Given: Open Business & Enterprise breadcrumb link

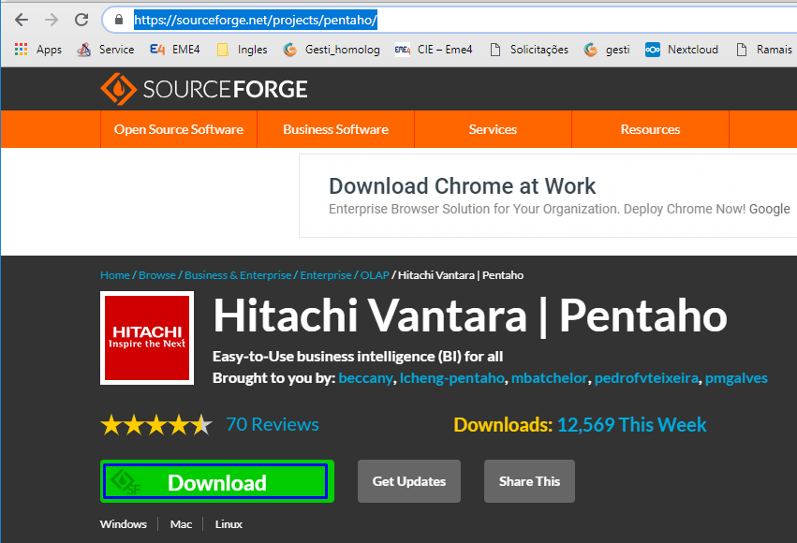Looking at the screenshot, I should pos(238,275).
